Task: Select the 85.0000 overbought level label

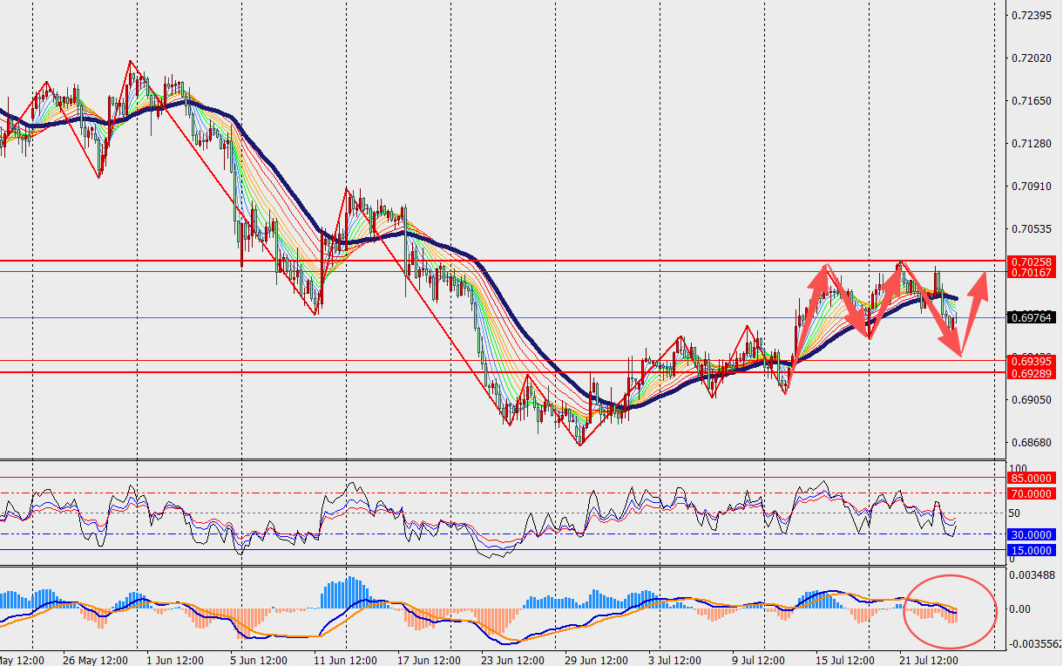Action: (1033, 478)
